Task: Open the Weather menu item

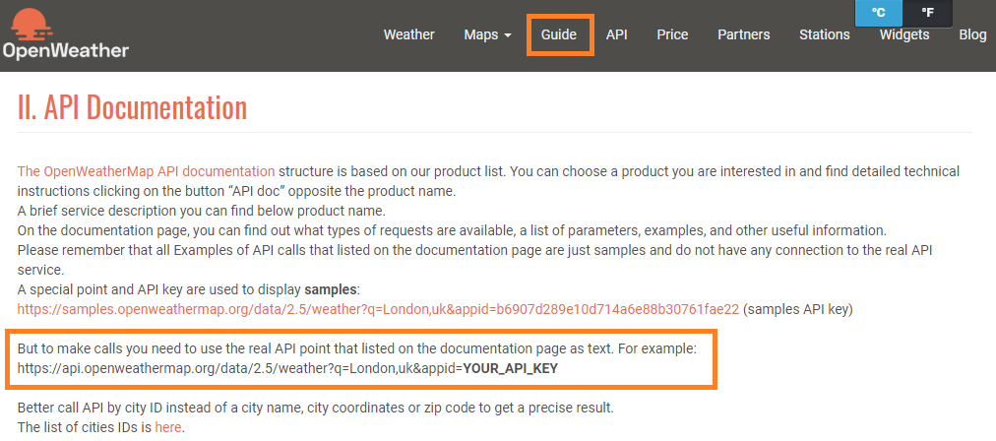Action: 409,35
